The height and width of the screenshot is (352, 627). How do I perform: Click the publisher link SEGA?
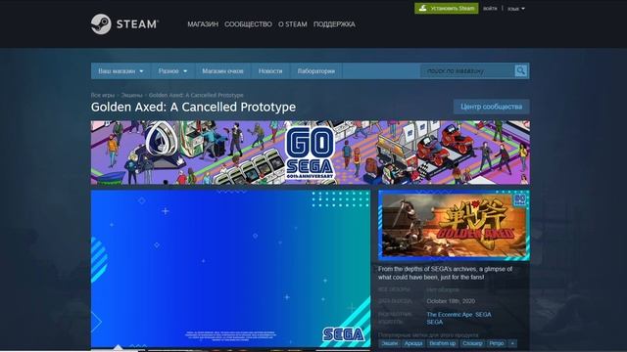click(435, 322)
